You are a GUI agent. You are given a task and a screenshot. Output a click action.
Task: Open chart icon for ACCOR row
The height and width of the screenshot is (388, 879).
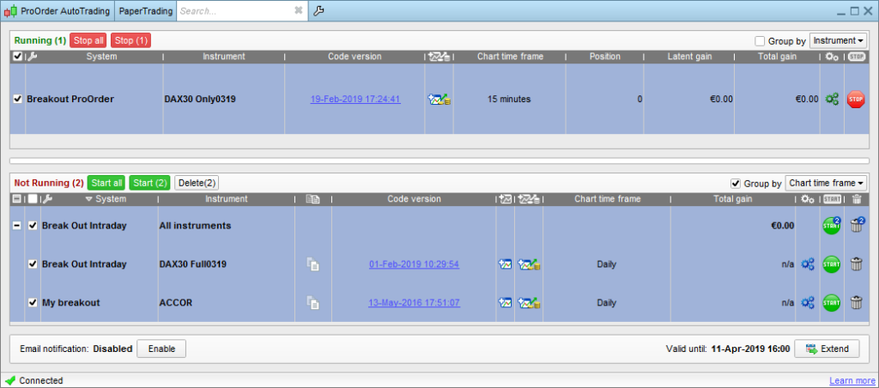point(505,303)
